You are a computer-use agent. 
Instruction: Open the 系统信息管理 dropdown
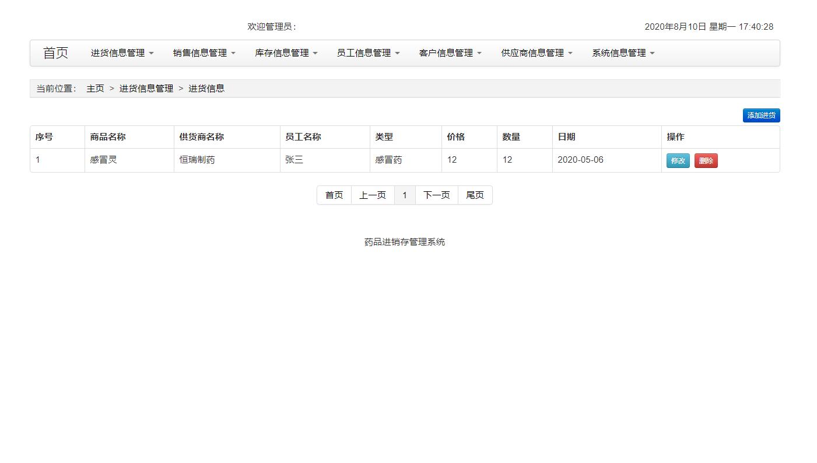[x=622, y=52]
